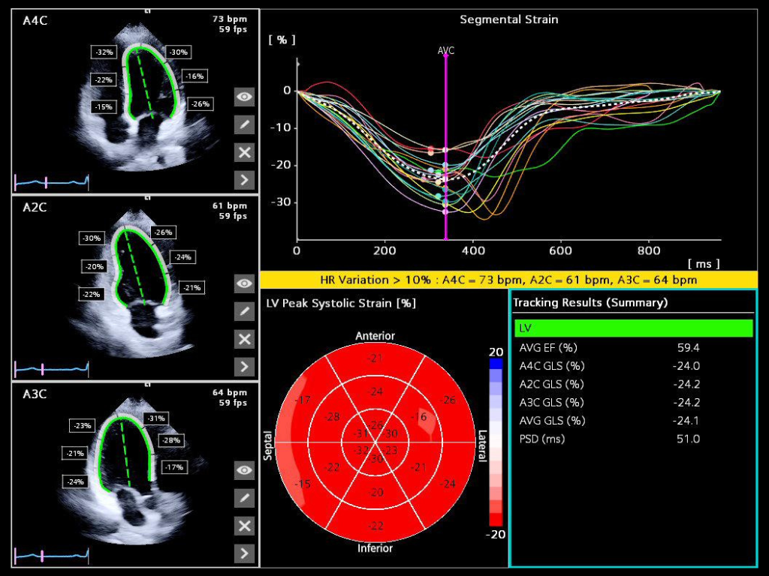The image size is (769, 576).
Task: Expand A4C options with the chevron arrow
Action: click(243, 180)
